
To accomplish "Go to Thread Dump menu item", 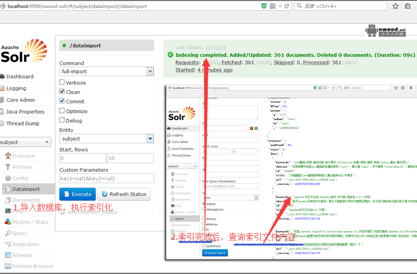I will pos(23,123).
